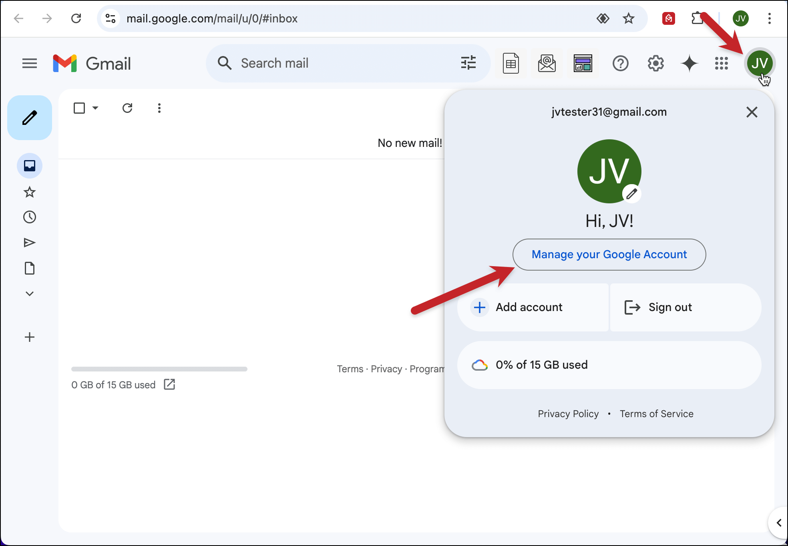Open Sent mail arrow icon

click(30, 243)
